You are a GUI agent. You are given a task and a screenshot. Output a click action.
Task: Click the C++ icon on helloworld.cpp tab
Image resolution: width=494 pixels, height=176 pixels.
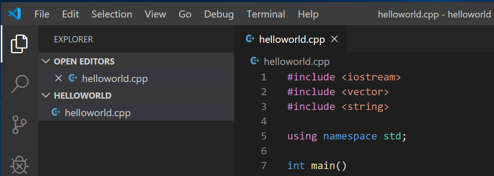pyautogui.click(x=250, y=39)
